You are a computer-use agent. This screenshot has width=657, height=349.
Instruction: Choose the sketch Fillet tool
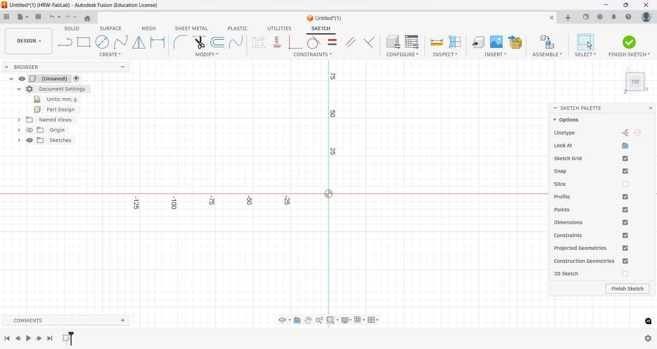tap(180, 42)
